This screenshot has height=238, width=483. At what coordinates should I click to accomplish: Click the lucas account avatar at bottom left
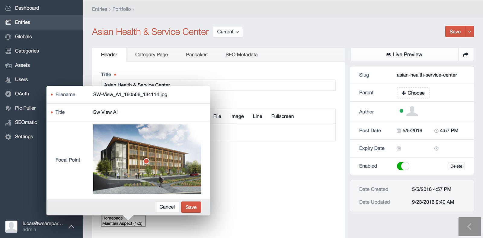pyautogui.click(x=11, y=227)
